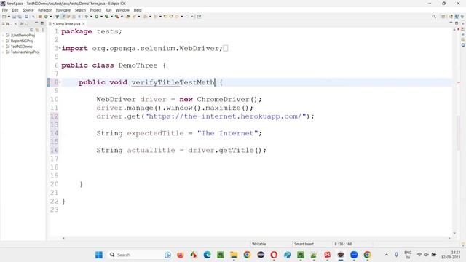Click the New file toolbar icon

[4, 17]
